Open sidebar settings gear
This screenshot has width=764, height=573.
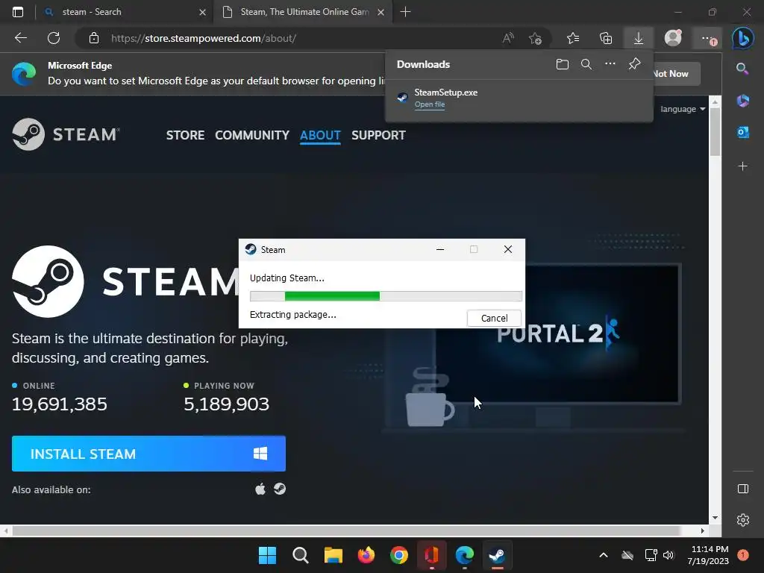[x=743, y=520]
